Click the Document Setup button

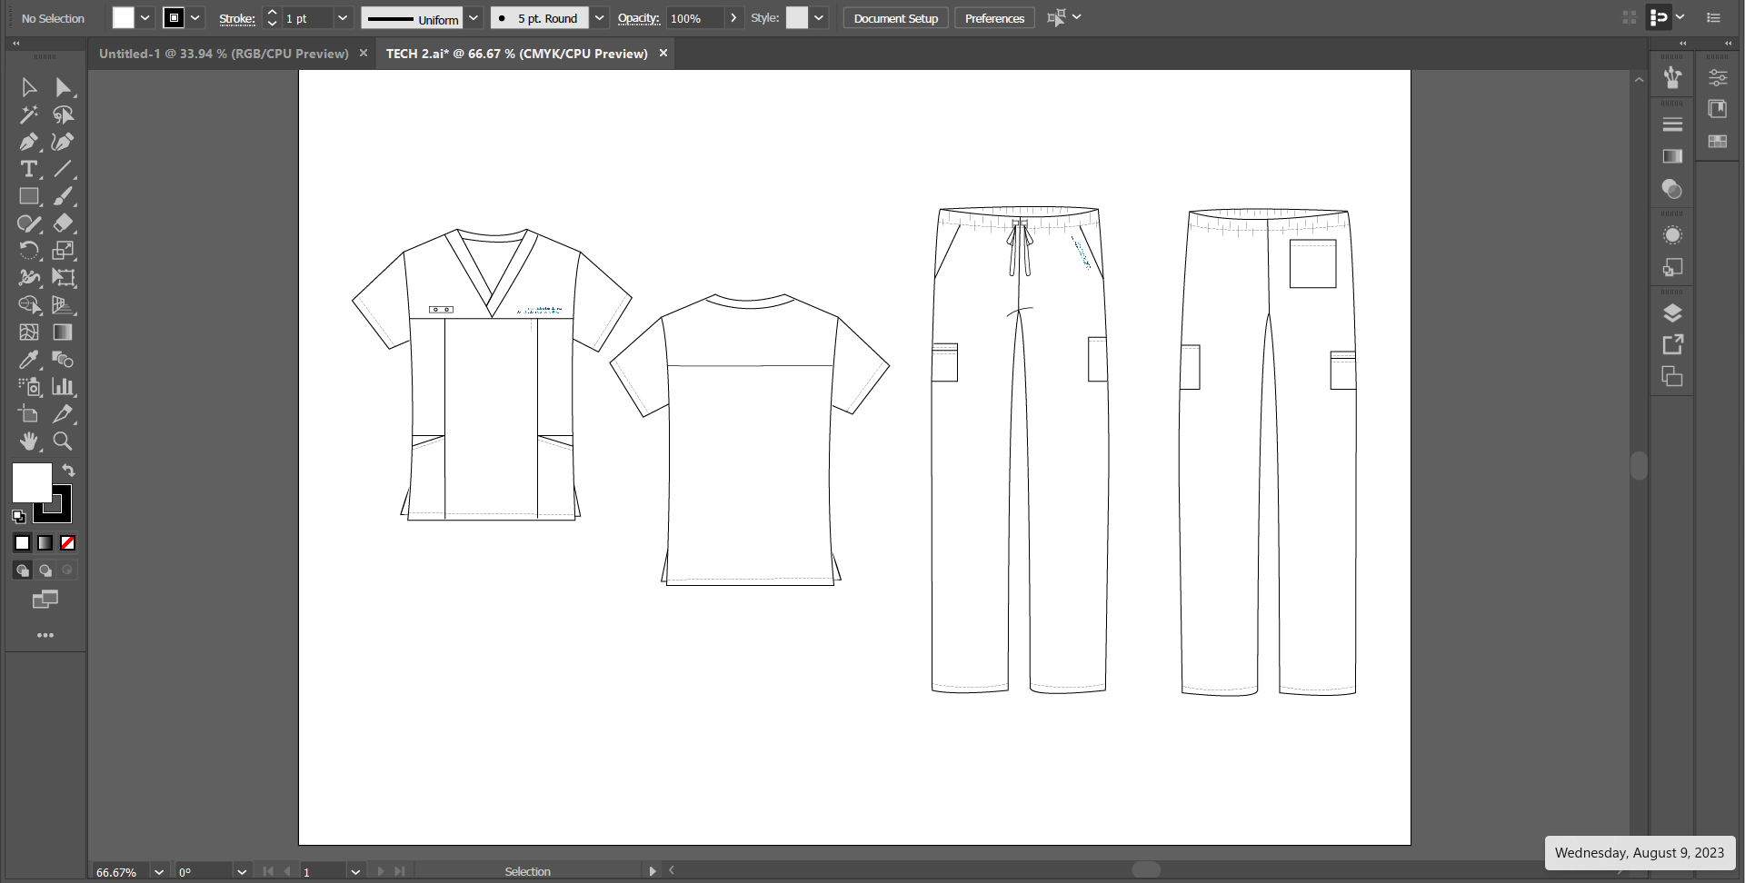(x=895, y=18)
